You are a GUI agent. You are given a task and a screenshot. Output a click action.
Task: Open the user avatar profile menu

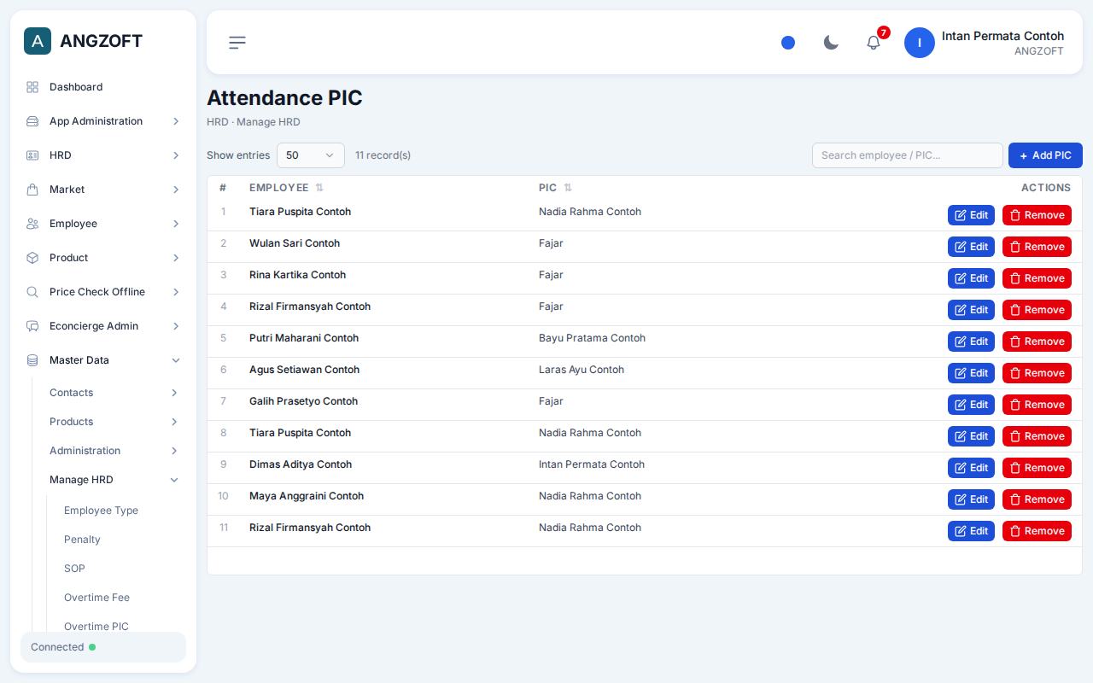(x=920, y=43)
